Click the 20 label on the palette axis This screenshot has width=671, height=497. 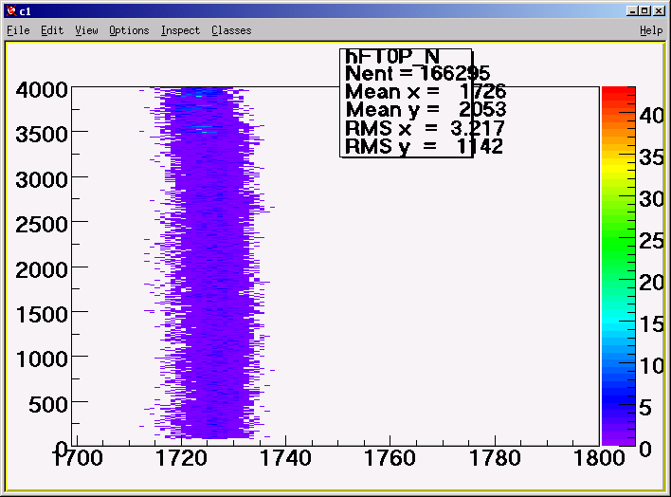coord(652,283)
